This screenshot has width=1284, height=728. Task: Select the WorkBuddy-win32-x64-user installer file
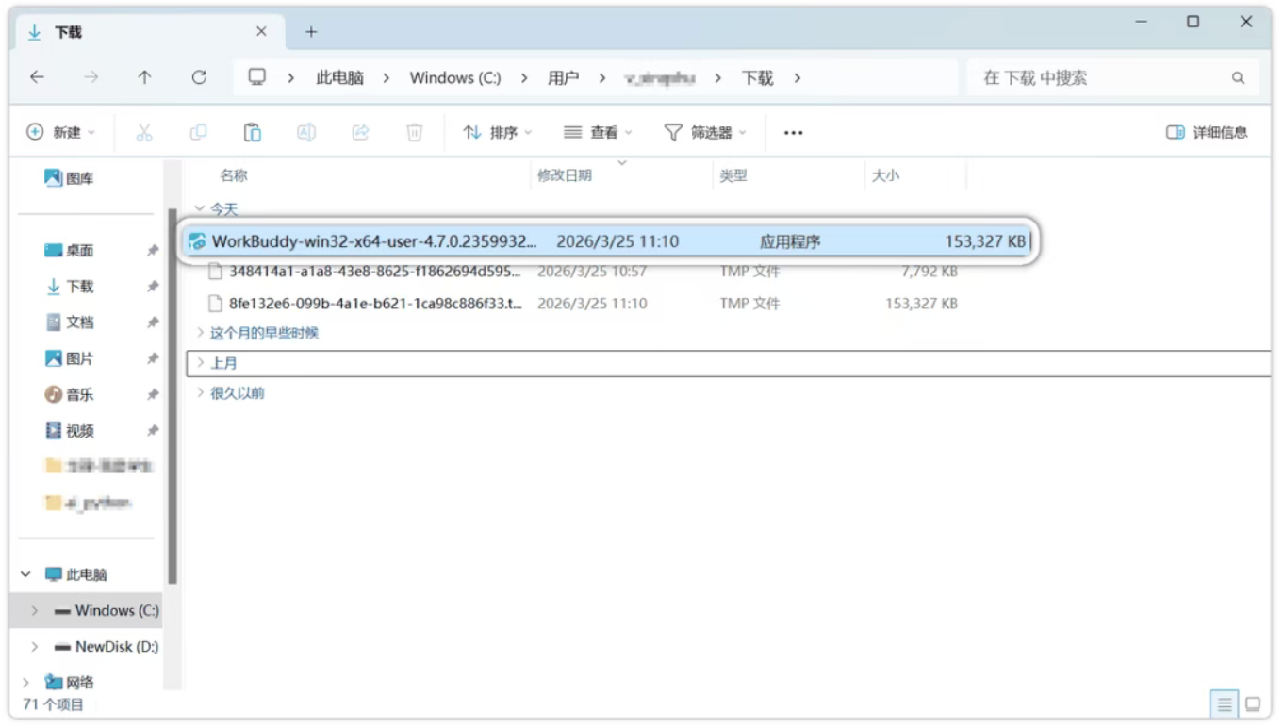click(x=609, y=241)
